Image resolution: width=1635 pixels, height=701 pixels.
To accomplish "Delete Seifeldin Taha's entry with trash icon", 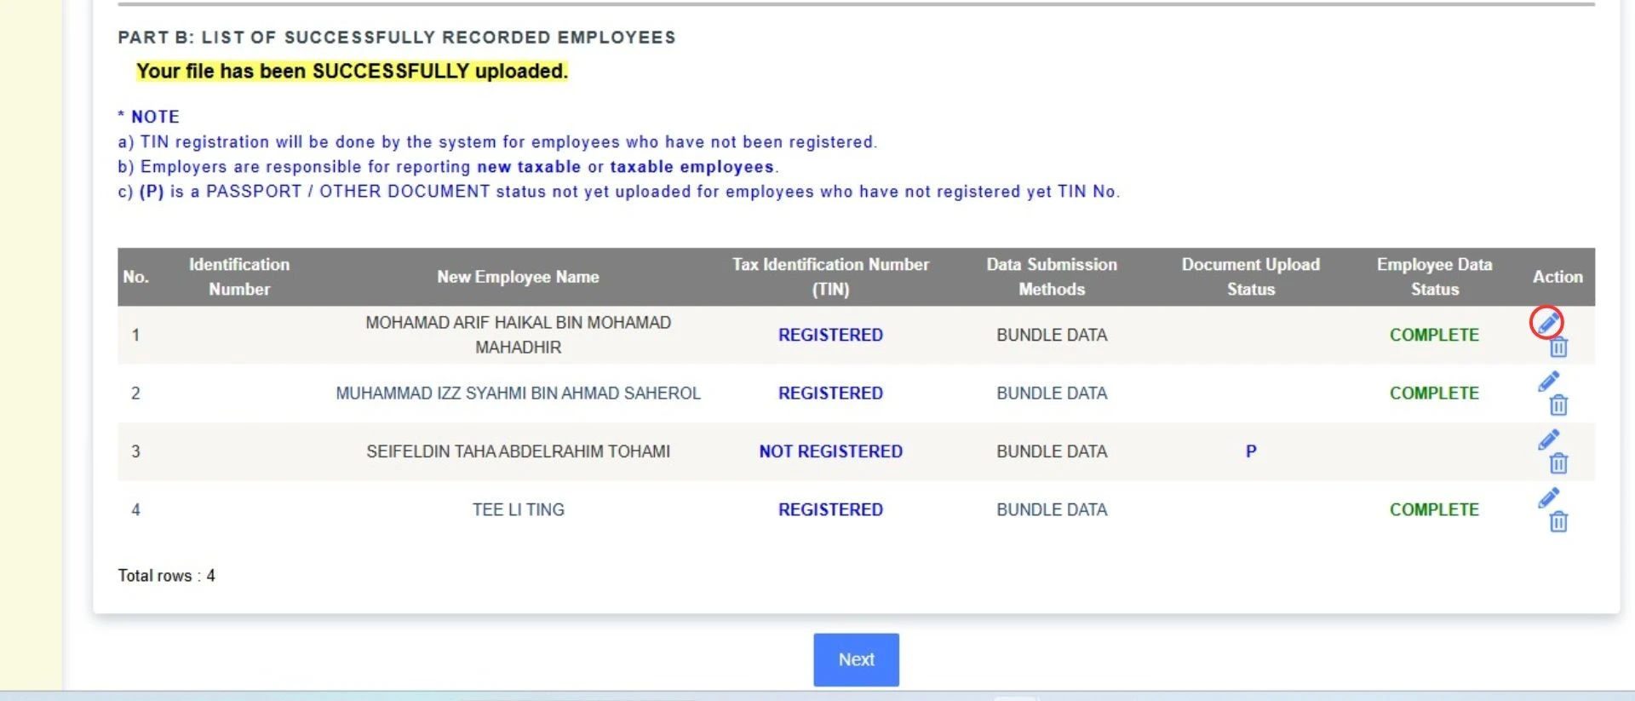I will (1558, 463).
